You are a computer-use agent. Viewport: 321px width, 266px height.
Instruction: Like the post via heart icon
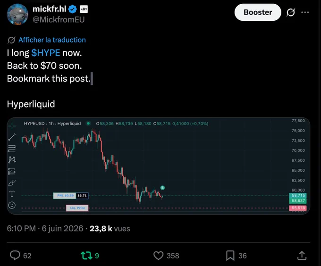click(158, 256)
